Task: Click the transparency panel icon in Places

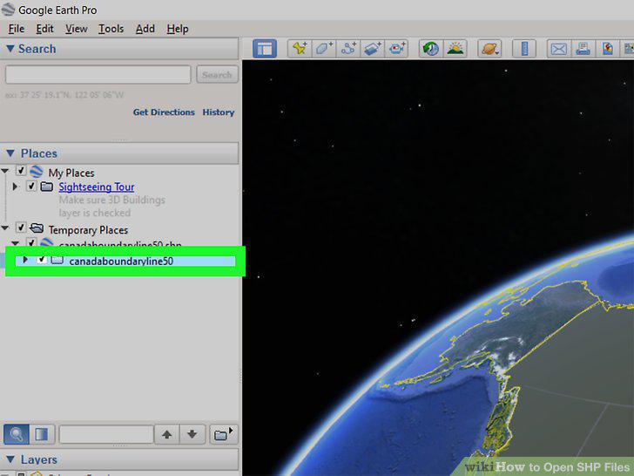Action: (42, 435)
